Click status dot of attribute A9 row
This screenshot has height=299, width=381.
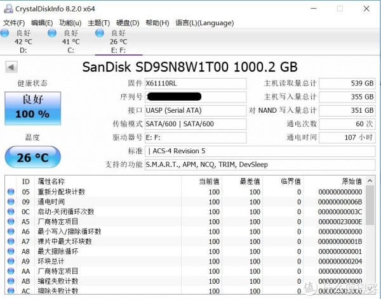tap(11, 261)
